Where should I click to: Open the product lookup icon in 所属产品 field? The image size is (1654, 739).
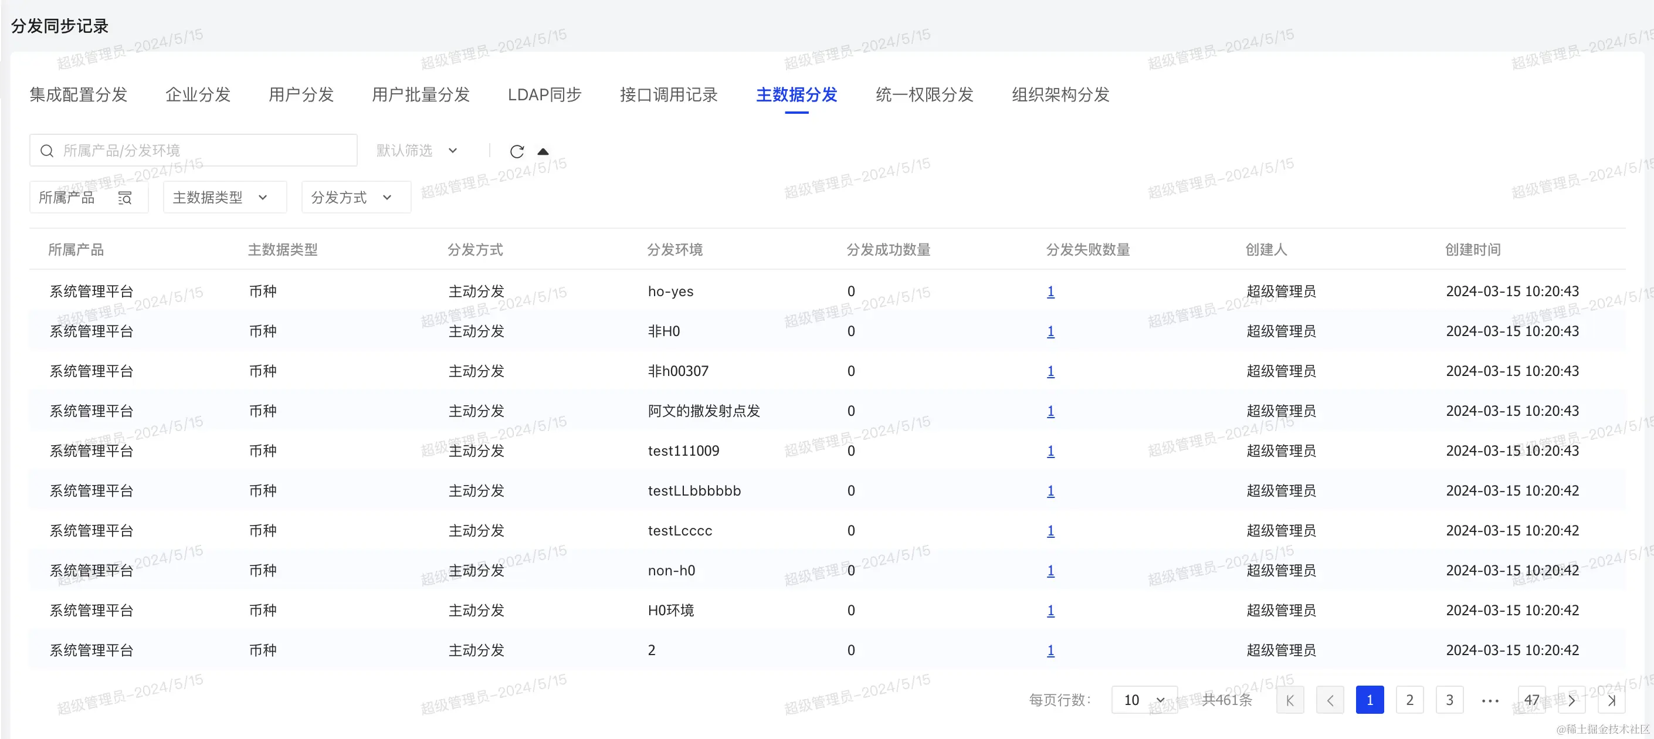(x=125, y=198)
